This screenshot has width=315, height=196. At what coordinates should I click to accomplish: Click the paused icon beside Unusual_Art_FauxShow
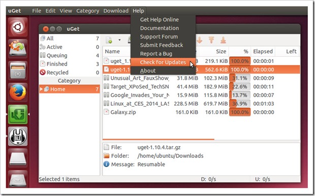tap(106, 78)
